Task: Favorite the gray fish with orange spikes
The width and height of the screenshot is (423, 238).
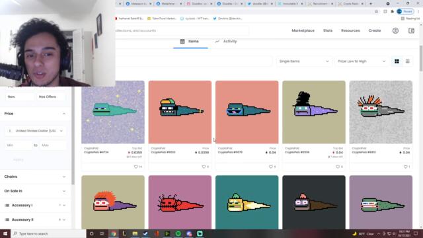Action: [x=405, y=167]
